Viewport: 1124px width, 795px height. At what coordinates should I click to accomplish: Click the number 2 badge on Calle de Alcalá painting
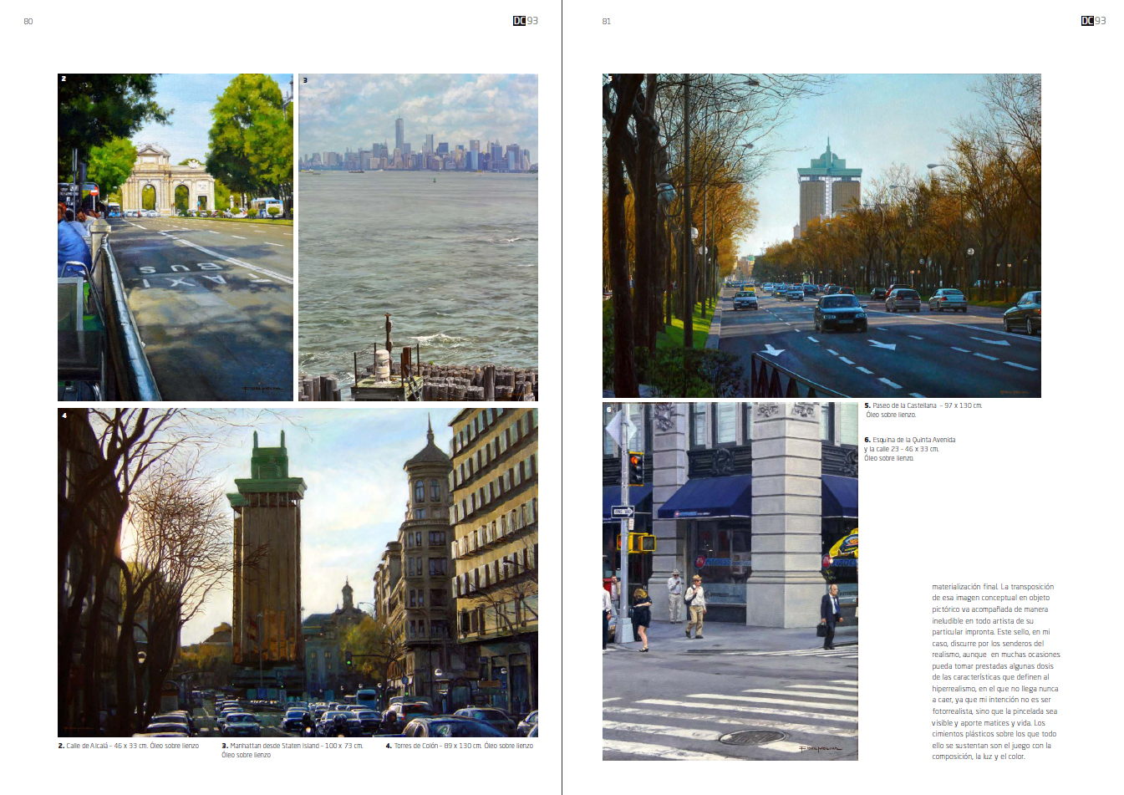[64, 79]
